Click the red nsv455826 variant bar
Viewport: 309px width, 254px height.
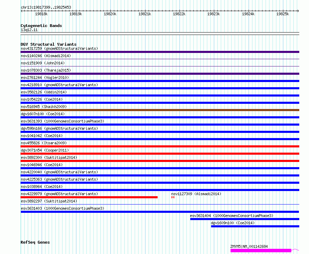160,146
